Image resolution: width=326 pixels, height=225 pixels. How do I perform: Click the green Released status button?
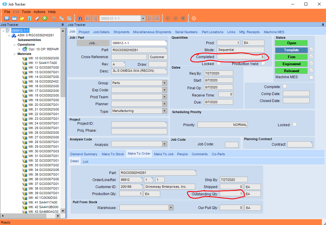(x=291, y=71)
